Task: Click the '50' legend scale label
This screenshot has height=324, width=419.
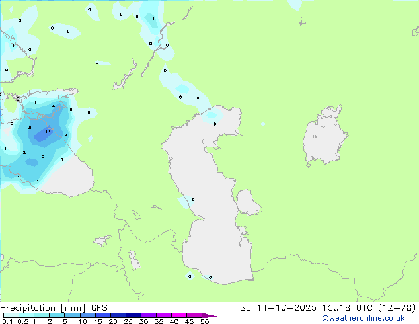Action: [204, 321]
